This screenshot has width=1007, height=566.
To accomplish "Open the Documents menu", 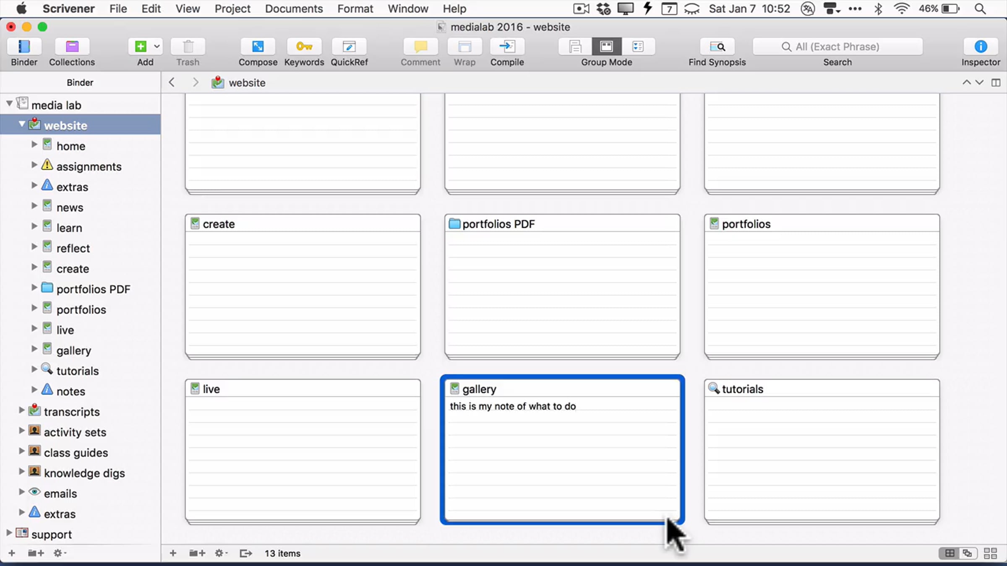I will coord(294,9).
